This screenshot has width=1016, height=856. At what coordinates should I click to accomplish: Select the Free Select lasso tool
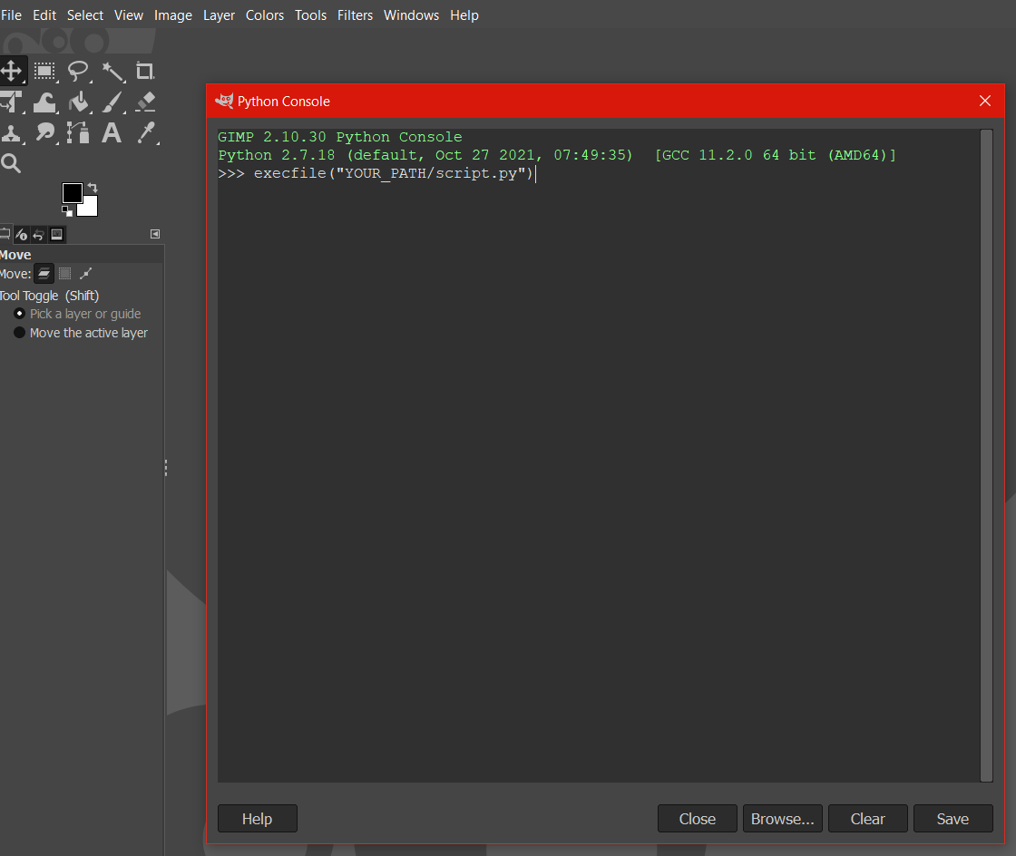coord(78,72)
